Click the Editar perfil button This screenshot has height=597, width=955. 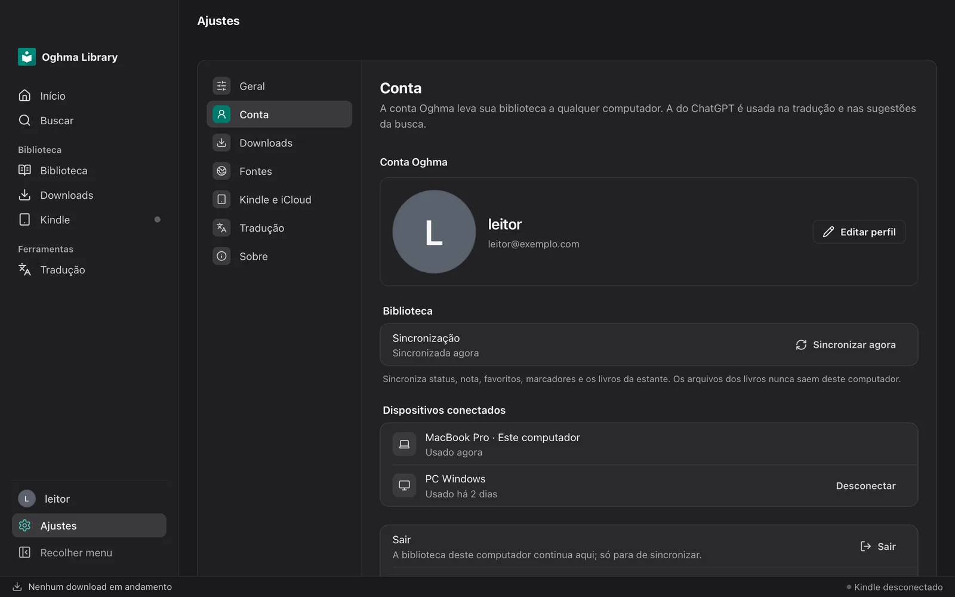(859, 232)
